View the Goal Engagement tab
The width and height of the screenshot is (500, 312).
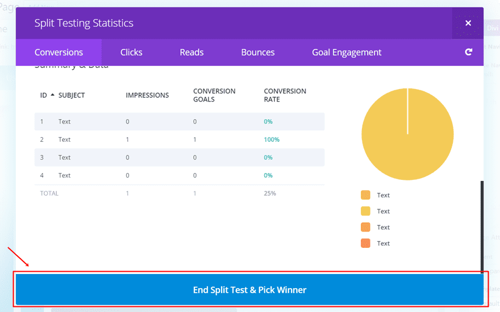[347, 52]
